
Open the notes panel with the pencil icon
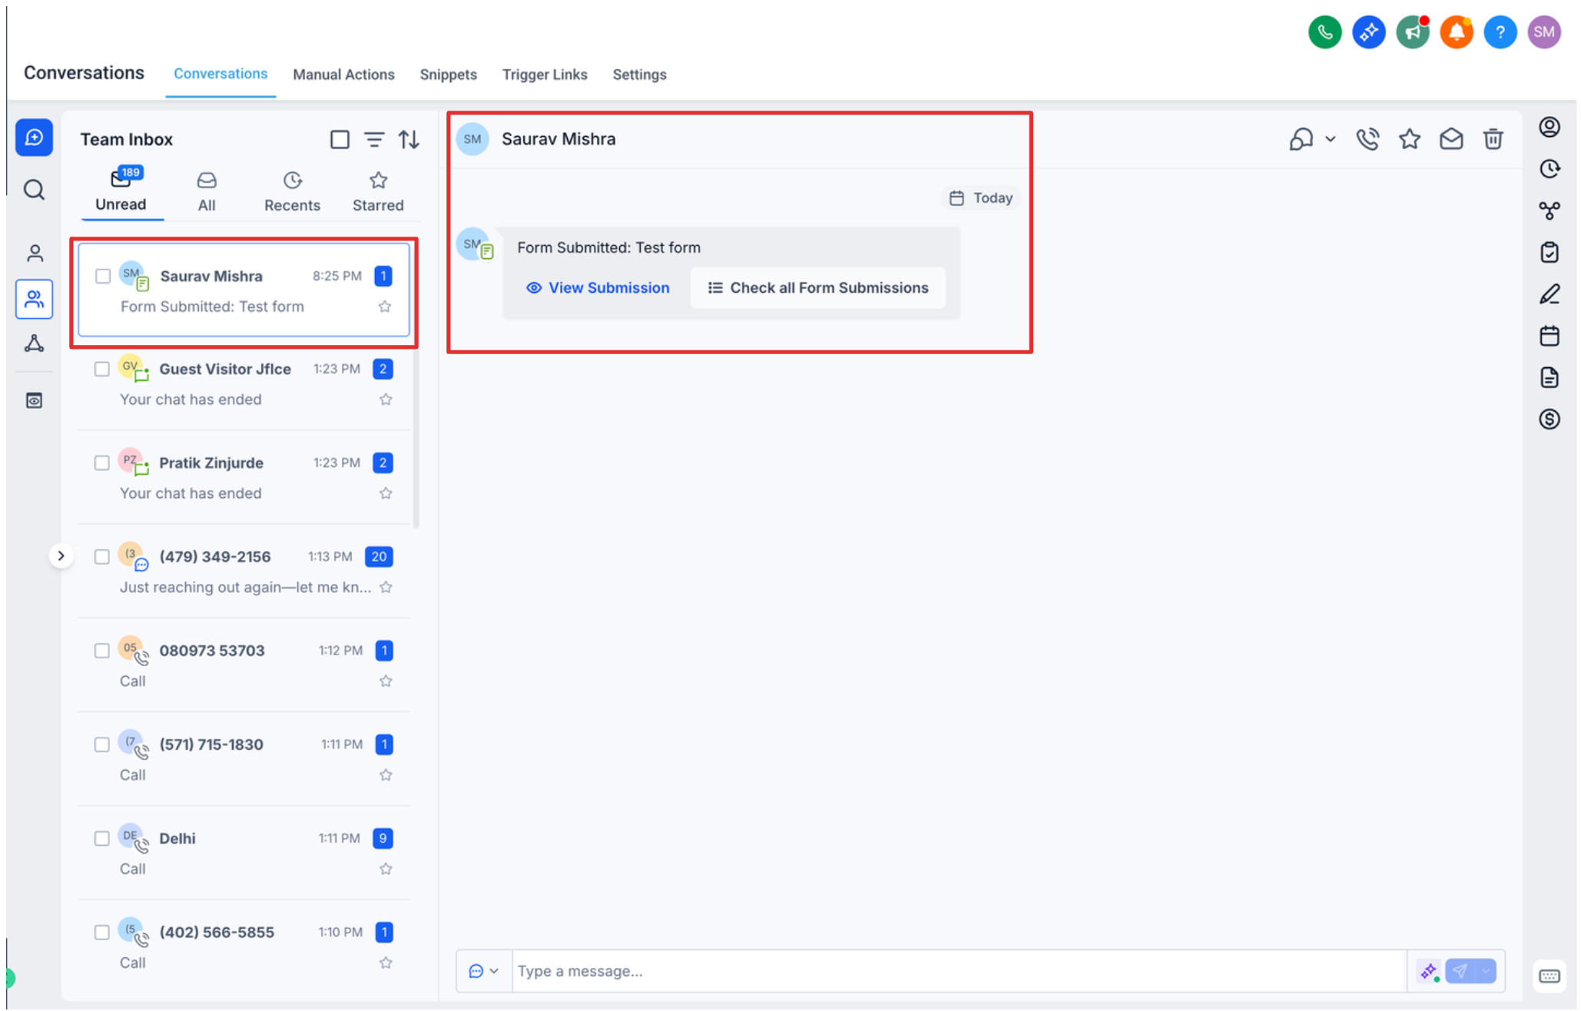tap(1550, 294)
